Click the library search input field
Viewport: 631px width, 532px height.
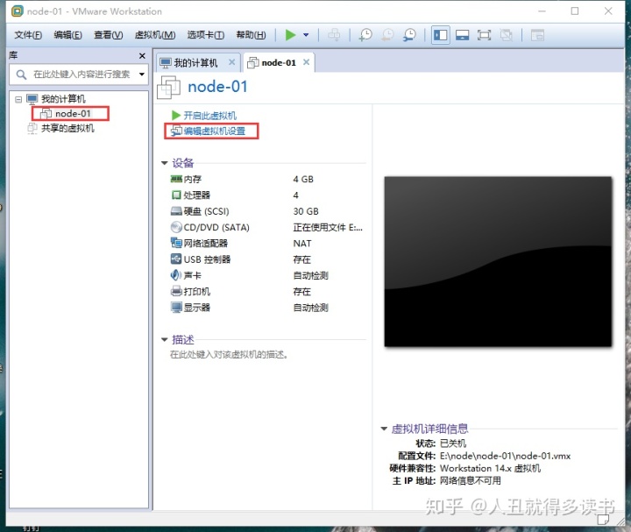point(79,74)
